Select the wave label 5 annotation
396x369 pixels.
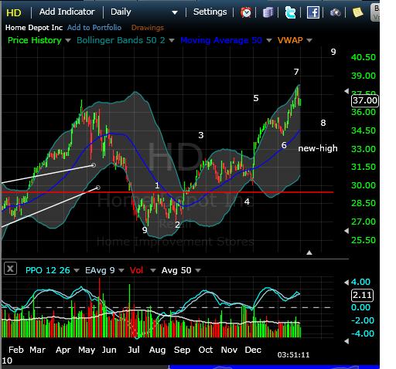tap(256, 98)
